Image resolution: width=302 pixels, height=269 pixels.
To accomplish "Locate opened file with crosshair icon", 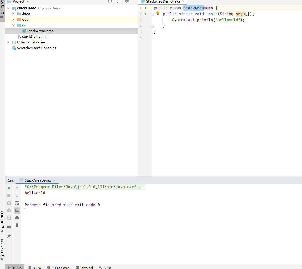I will coord(110,1).
